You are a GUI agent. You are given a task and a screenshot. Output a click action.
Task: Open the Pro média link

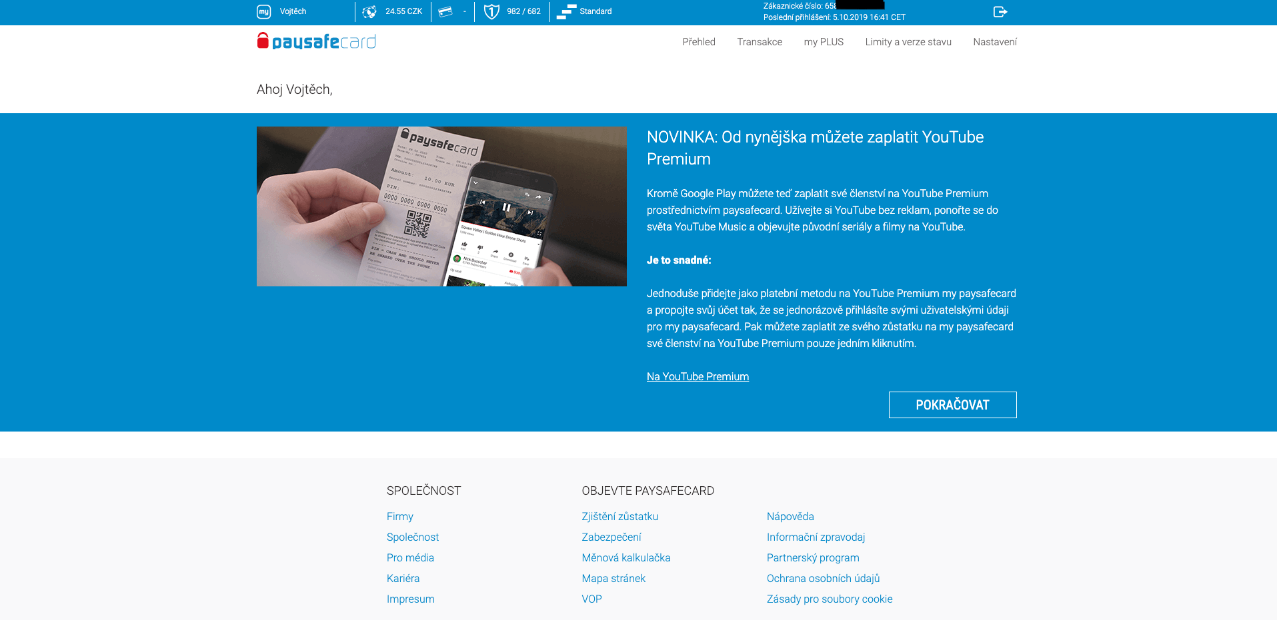tap(410, 558)
